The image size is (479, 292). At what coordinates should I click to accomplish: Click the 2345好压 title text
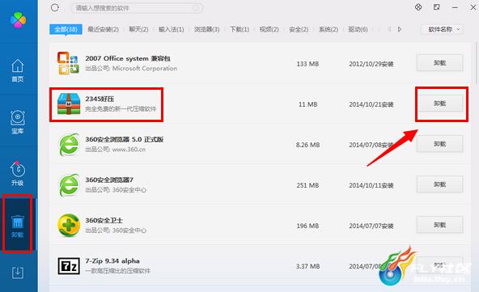click(100, 99)
